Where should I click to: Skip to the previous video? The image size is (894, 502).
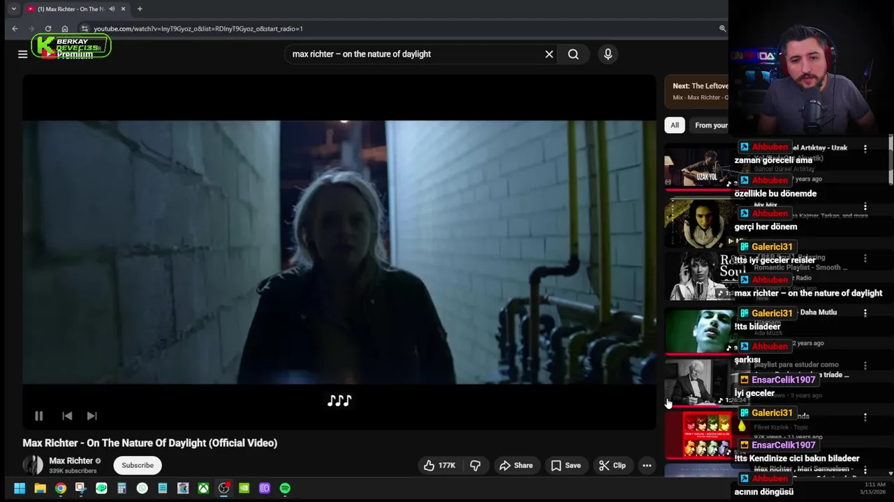pyautogui.click(x=67, y=416)
